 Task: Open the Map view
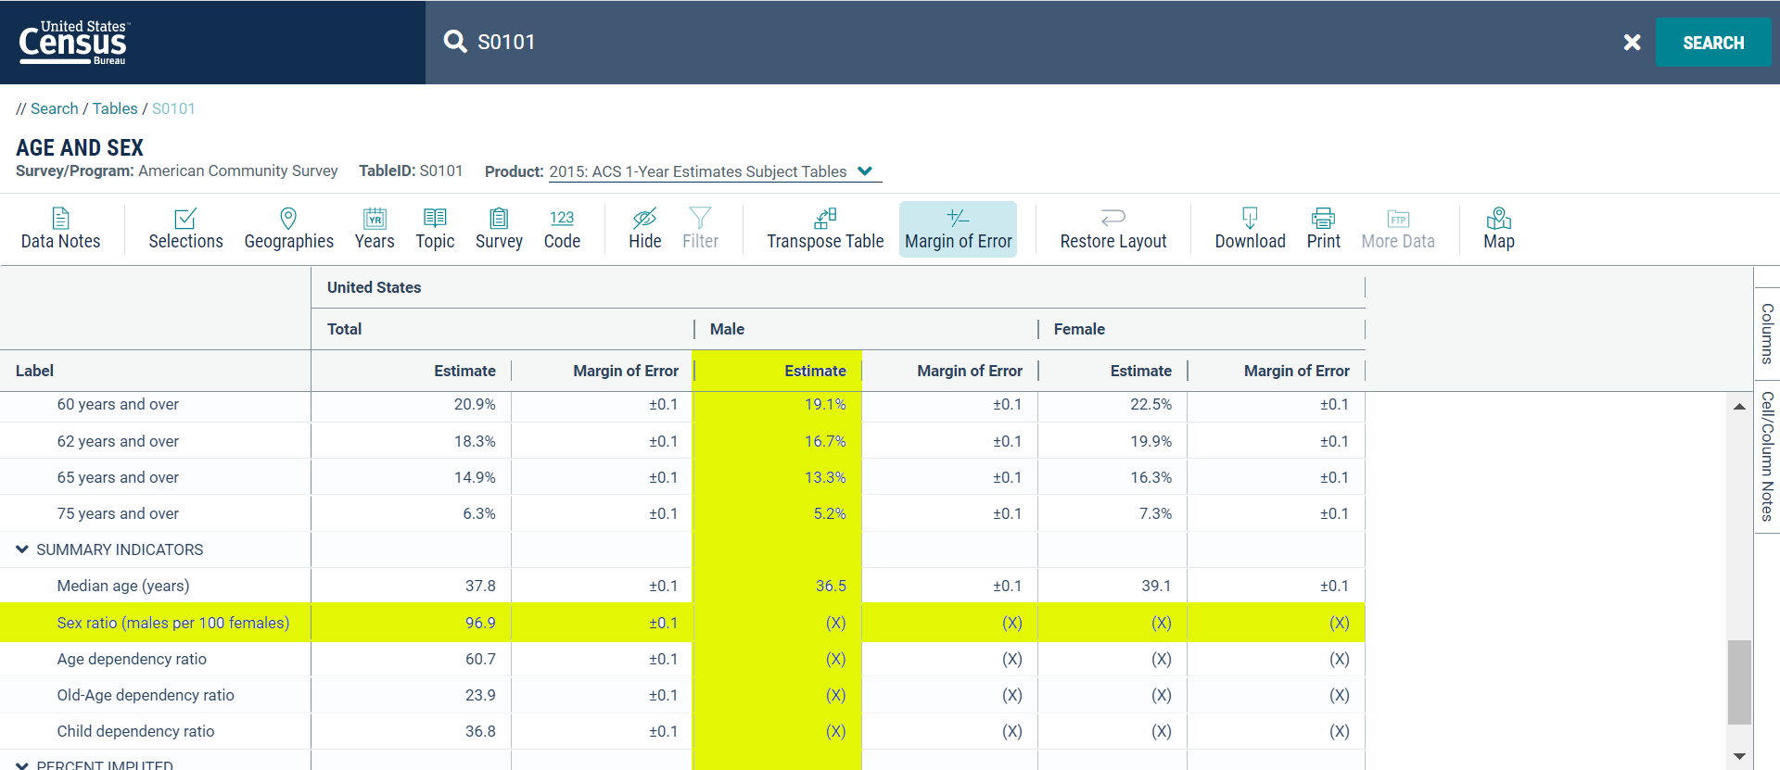pos(1498,229)
